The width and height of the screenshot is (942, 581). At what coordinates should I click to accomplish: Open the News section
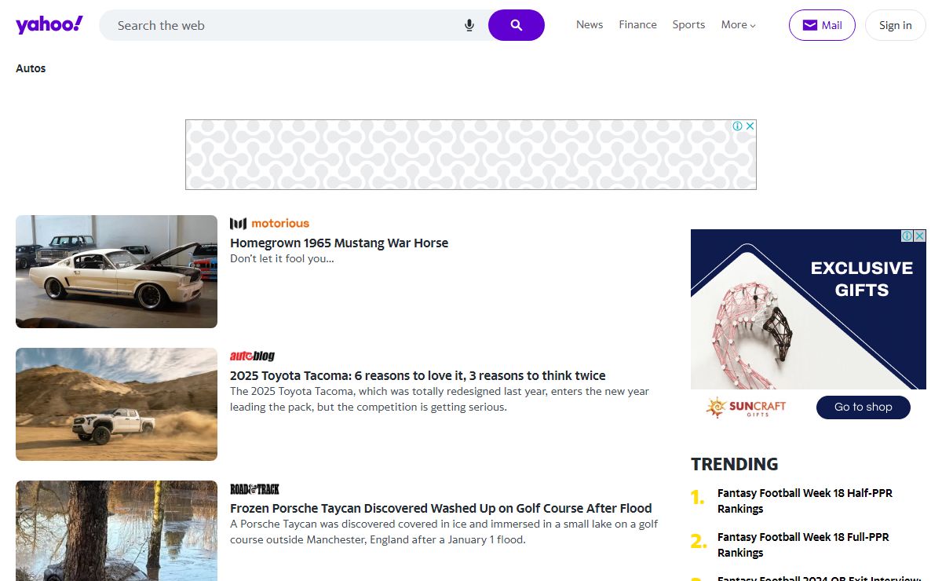point(590,25)
